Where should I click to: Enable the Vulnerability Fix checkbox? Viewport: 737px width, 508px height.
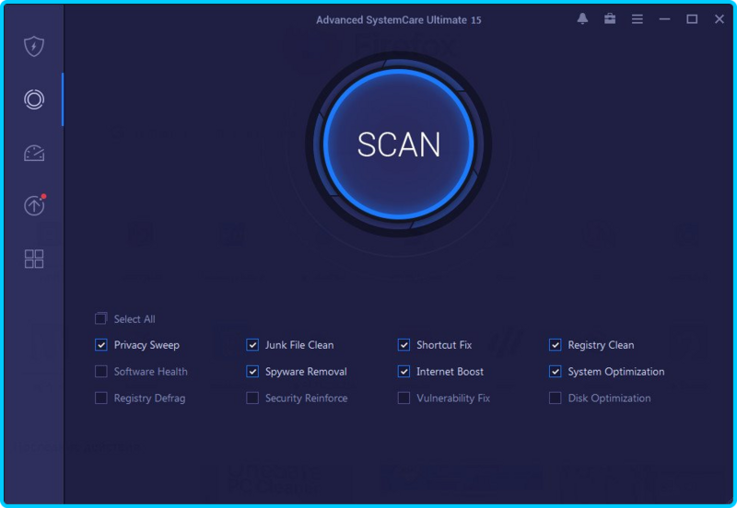point(404,398)
